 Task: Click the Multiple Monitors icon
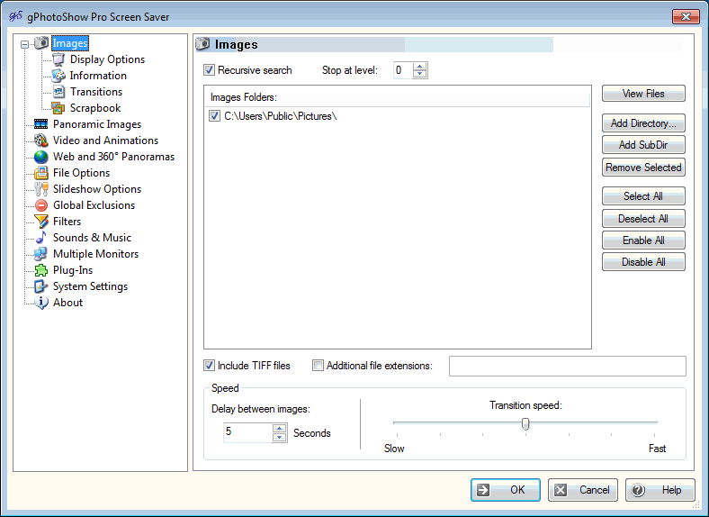pos(41,254)
